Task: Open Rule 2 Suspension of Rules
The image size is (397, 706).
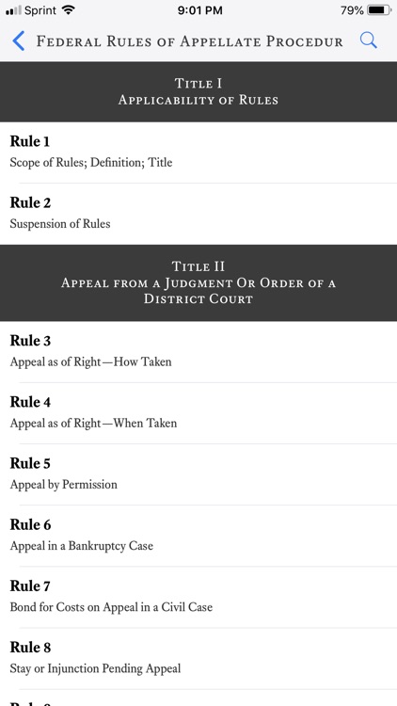Action: (x=198, y=214)
